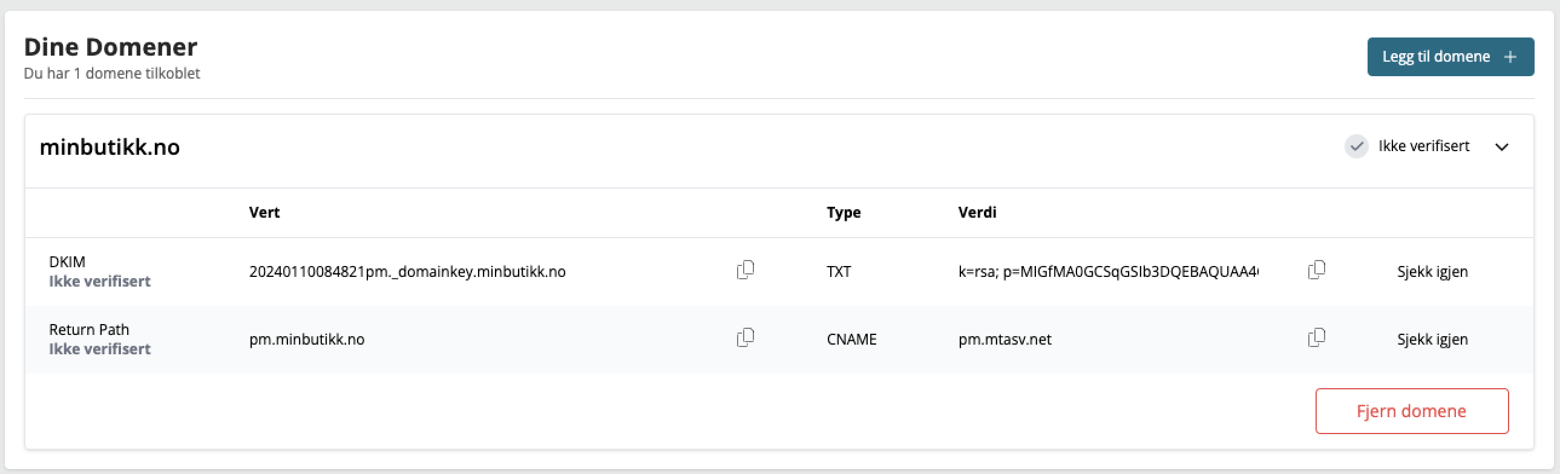
Task: Copy the pm.mtasv.net CNAME value
Action: 1317,338
